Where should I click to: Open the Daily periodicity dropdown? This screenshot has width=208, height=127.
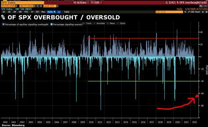click(51, 12)
